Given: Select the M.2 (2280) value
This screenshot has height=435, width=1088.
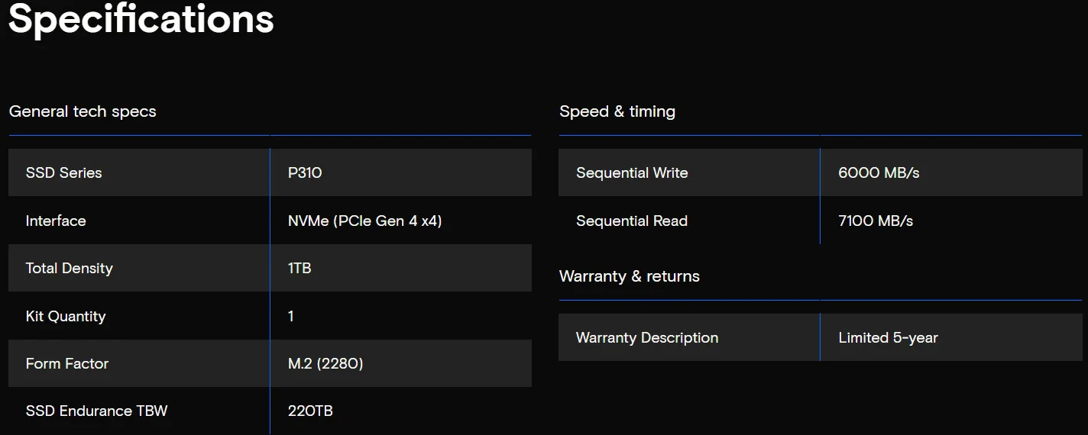Looking at the screenshot, I should [325, 363].
